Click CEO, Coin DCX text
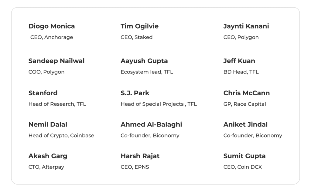Screen dimensions: 311x190 pyautogui.click(x=242, y=167)
